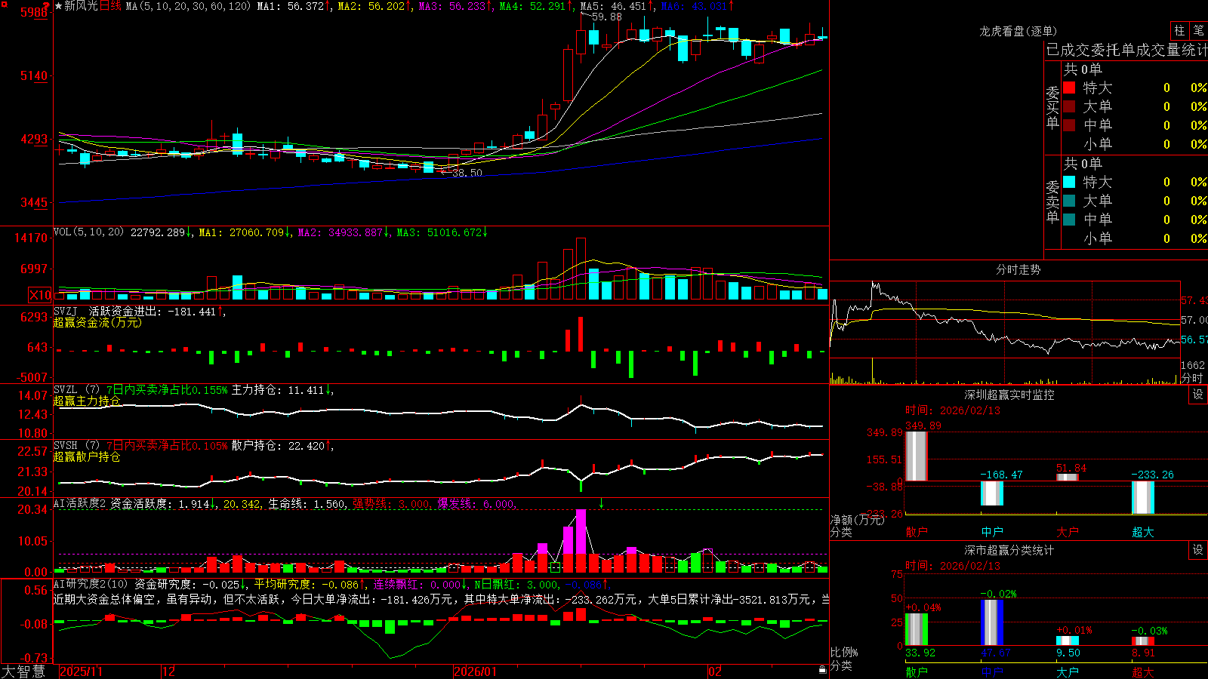Click the 47.67 中户 bar in 分类统计
Viewport: 1208px width, 679px height.
coord(992,622)
